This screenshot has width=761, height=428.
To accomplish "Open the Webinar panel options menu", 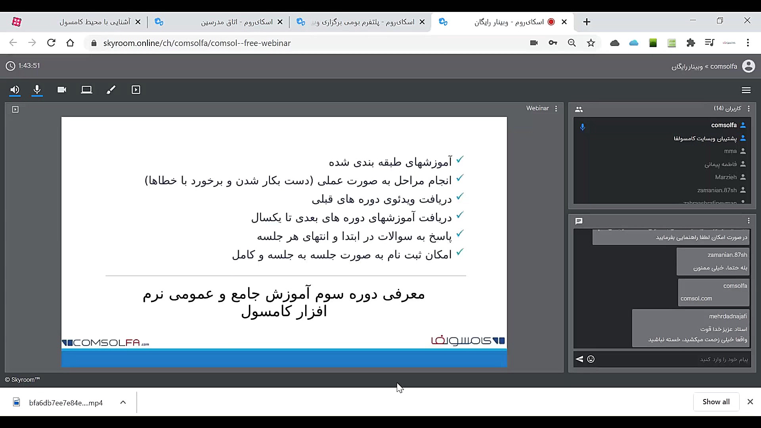I will tap(556, 108).
